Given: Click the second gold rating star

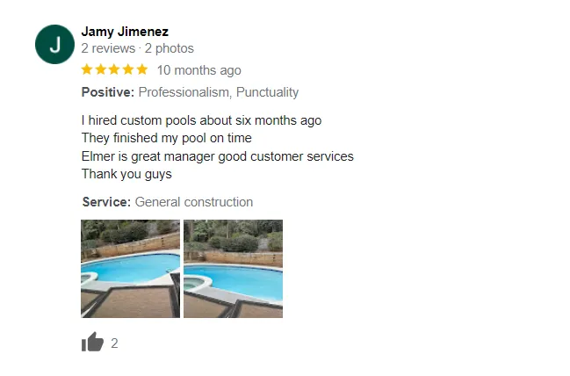Looking at the screenshot, I should point(101,69).
